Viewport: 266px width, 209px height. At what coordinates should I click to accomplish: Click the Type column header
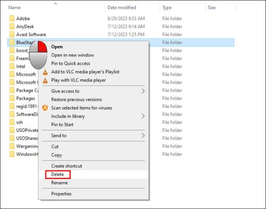pyautogui.click(x=167, y=8)
